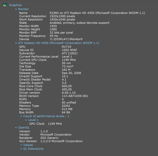Select OpenGL Support '3.0' value
The image size is (158, 156).
(x=64, y=83)
